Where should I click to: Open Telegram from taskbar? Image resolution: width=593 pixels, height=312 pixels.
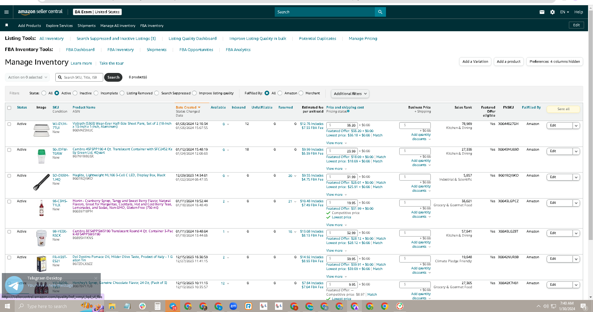coord(173,306)
